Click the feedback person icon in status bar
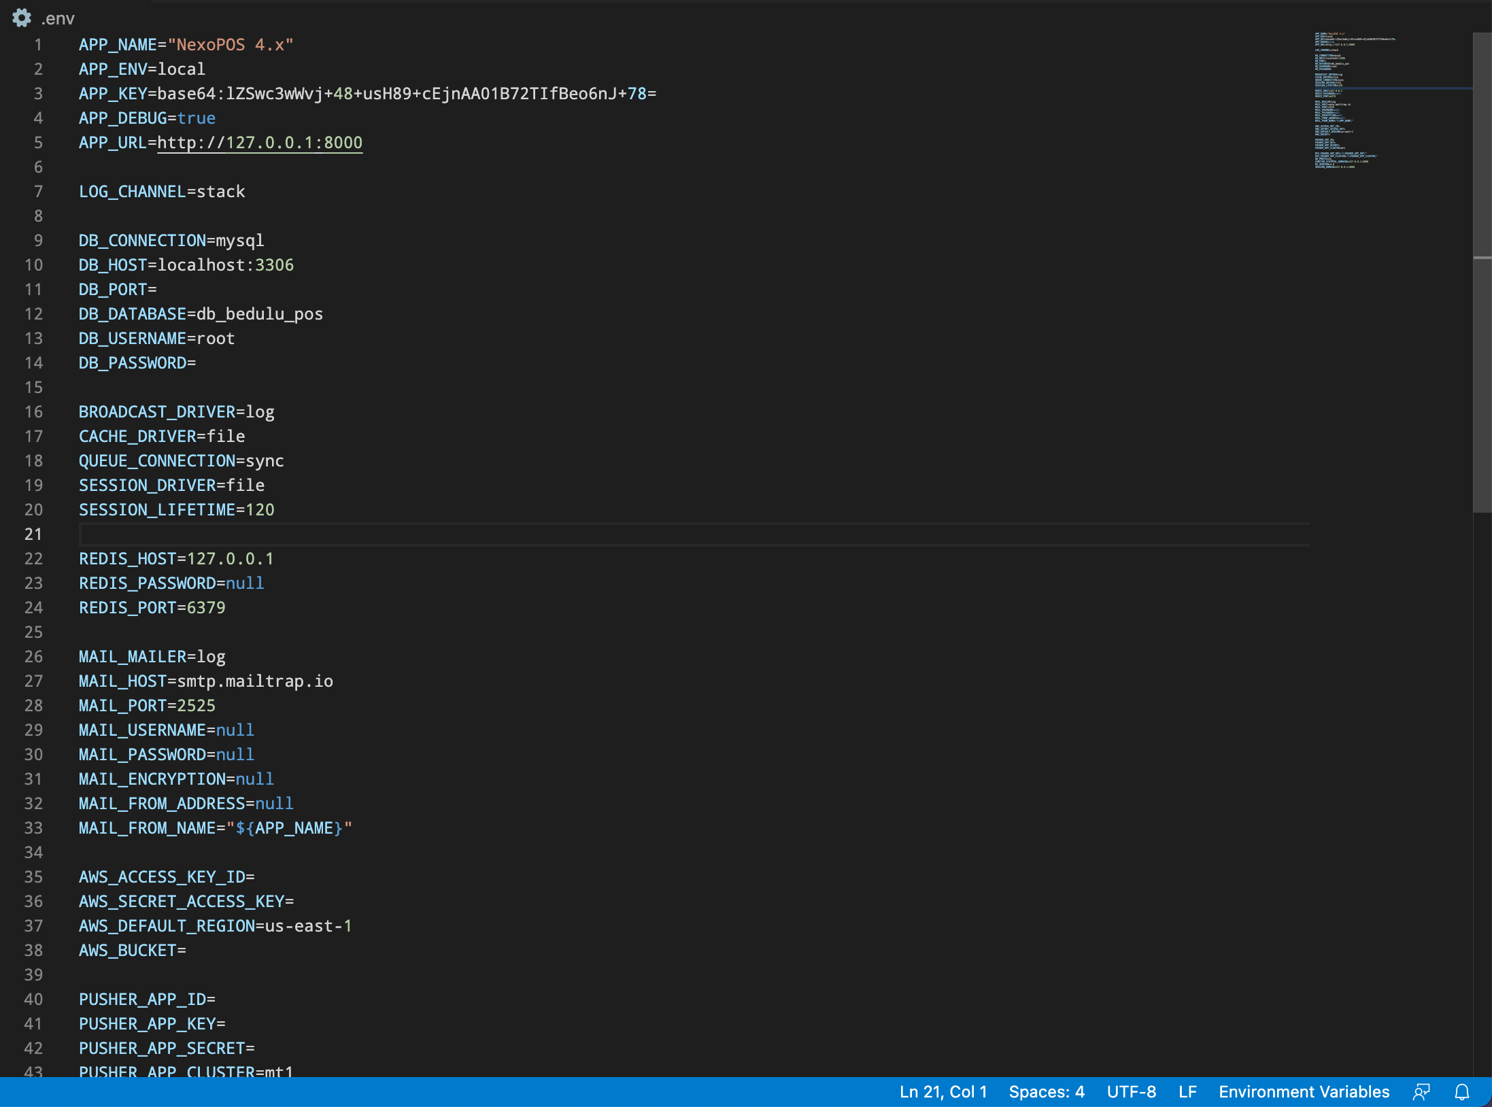The image size is (1492, 1107). [x=1421, y=1092]
